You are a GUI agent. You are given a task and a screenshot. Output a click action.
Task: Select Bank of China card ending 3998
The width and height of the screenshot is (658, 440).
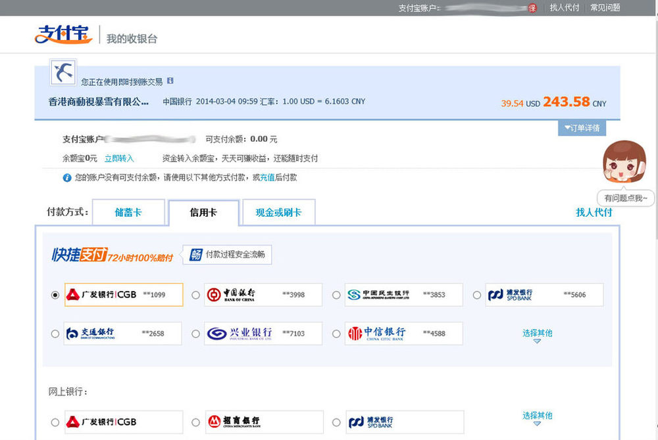[195, 295]
